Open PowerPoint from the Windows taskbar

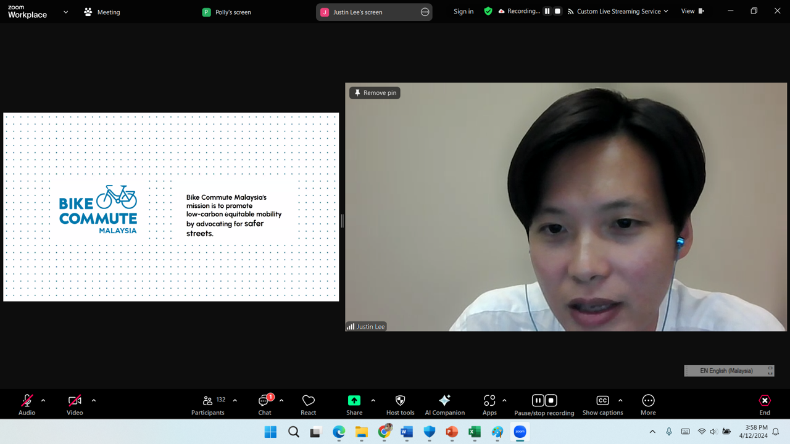[x=452, y=432]
